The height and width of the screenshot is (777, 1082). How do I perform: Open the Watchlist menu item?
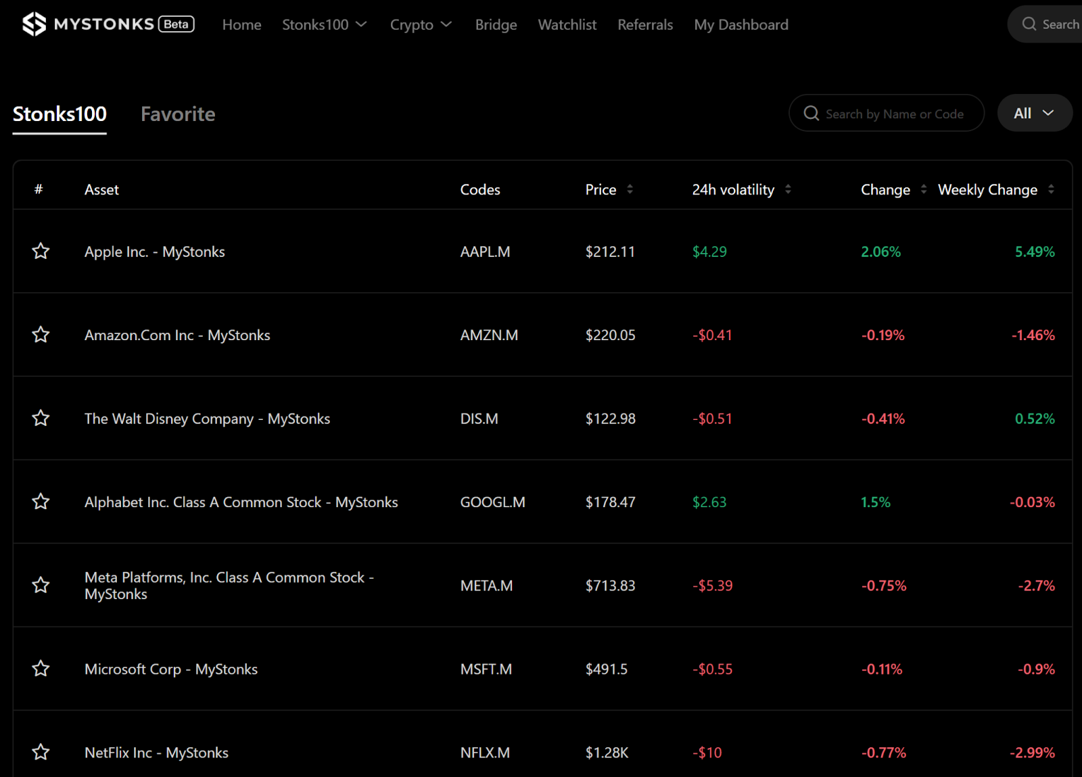pyautogui.click(x=567, y=25)
